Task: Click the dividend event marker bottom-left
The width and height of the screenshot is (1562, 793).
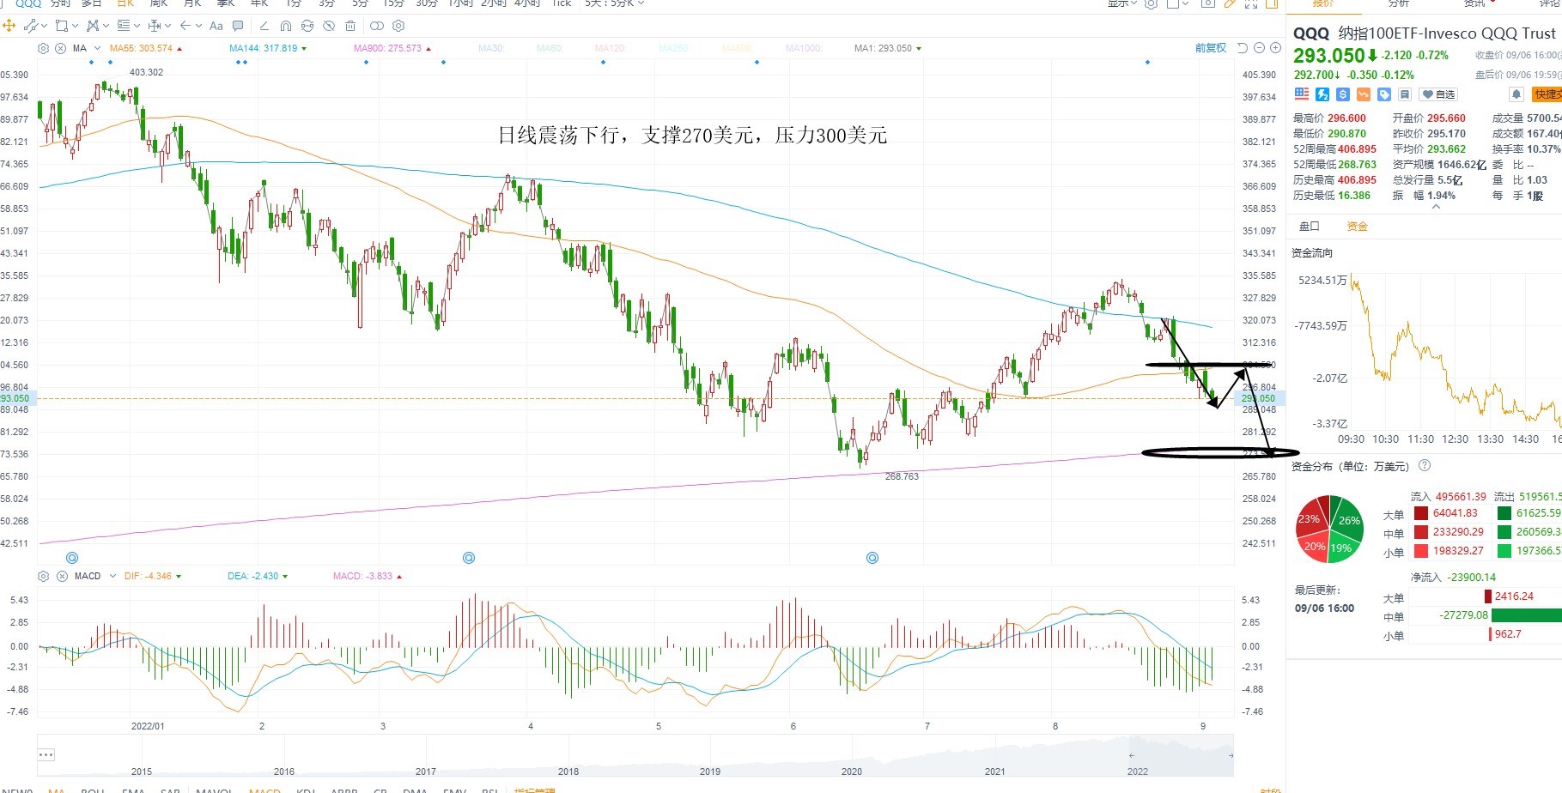Action: point(72,558)
